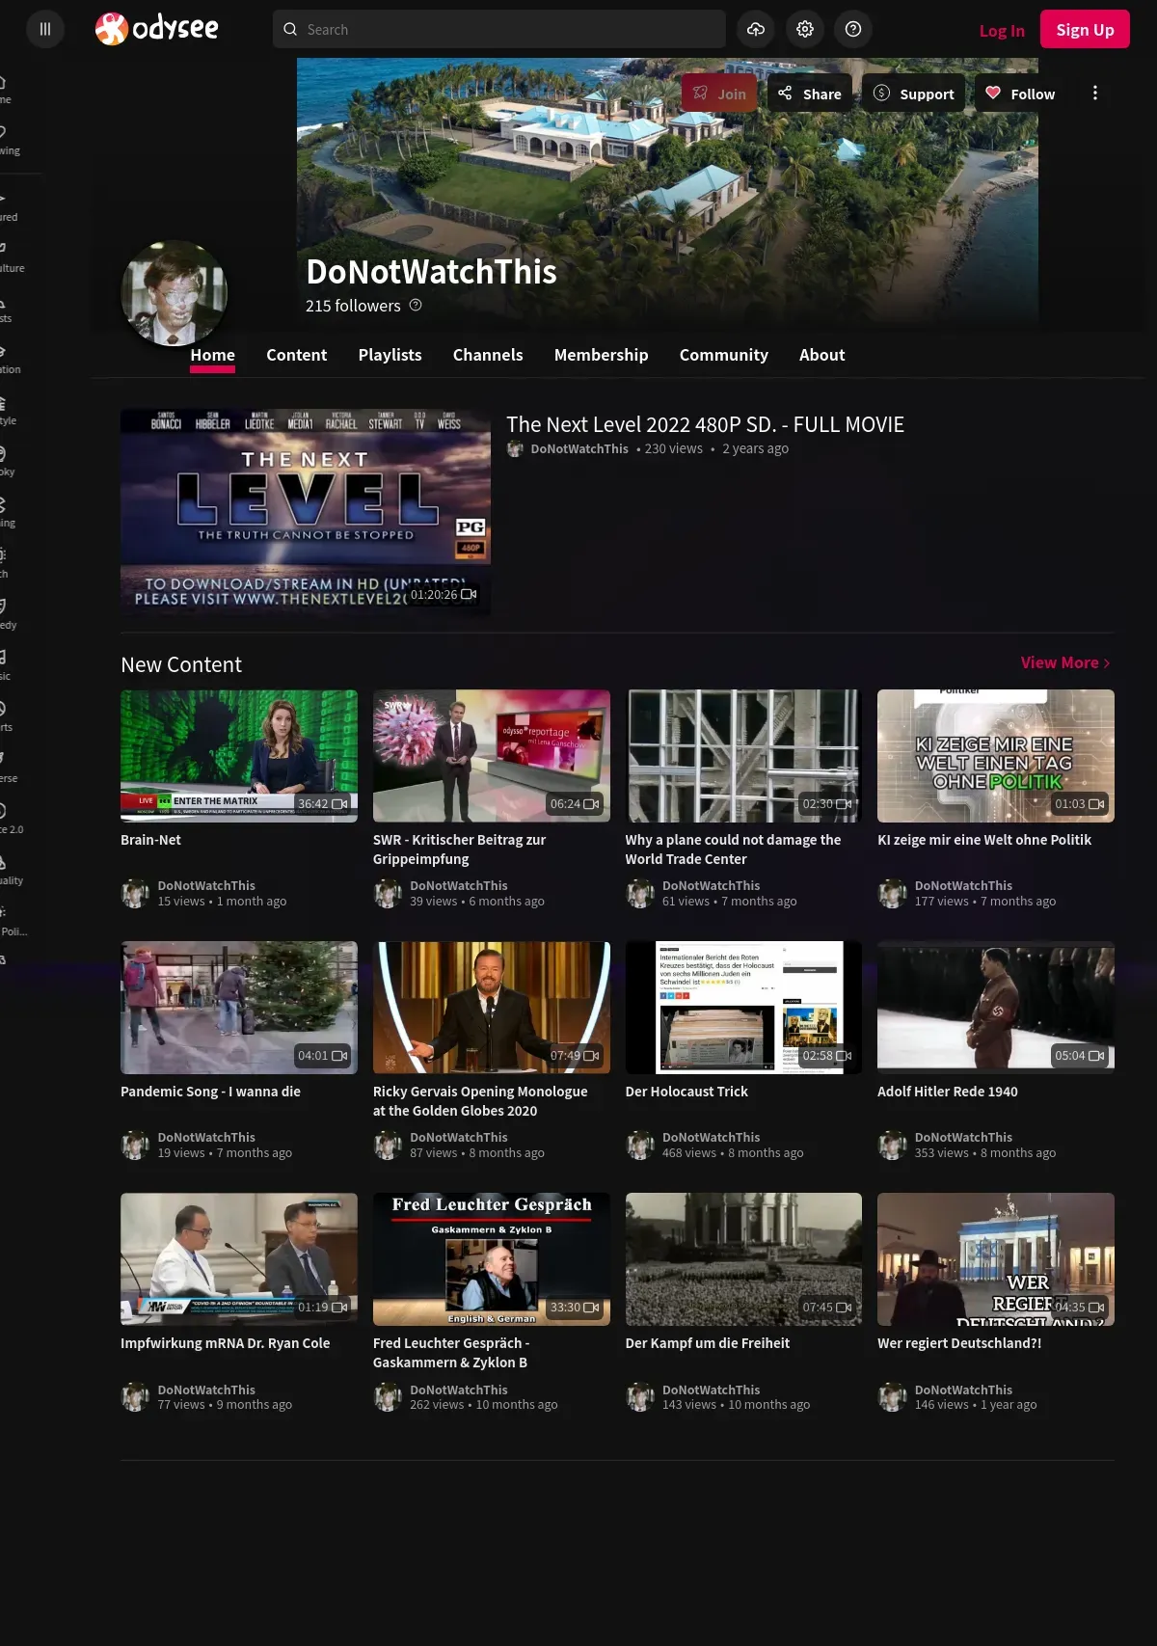Open the Membership tab
This screenshot has width=1157, height=1646.
(x=601, y=355)
